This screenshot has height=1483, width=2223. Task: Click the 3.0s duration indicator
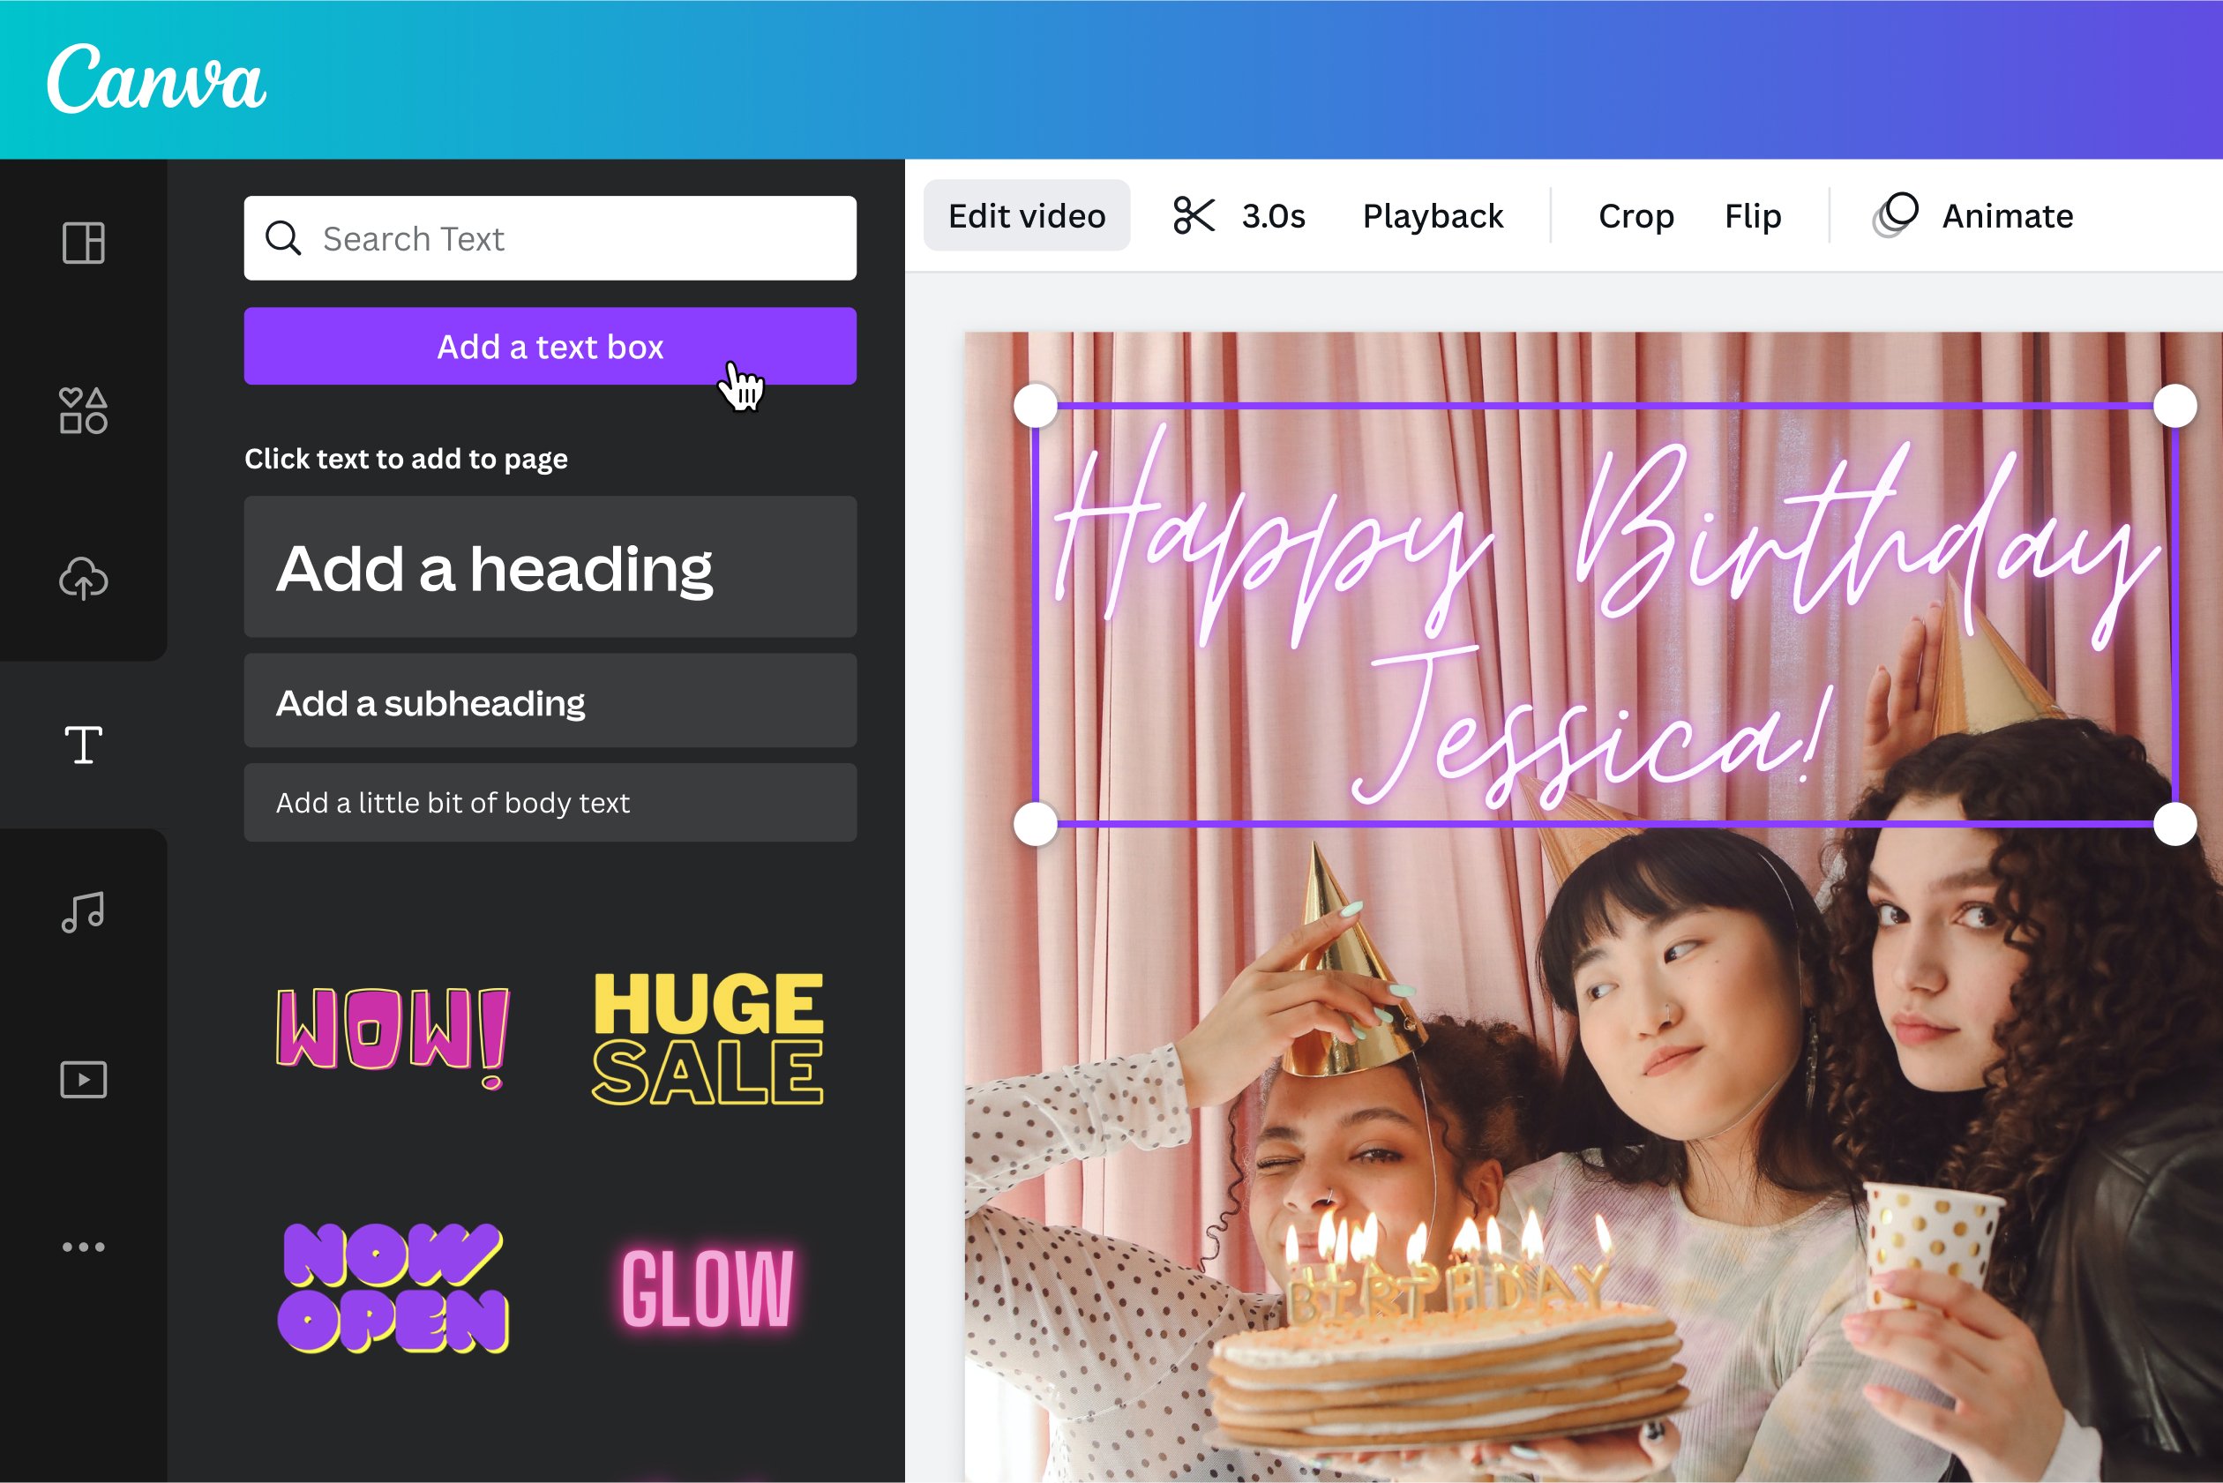click(1275, 215)
